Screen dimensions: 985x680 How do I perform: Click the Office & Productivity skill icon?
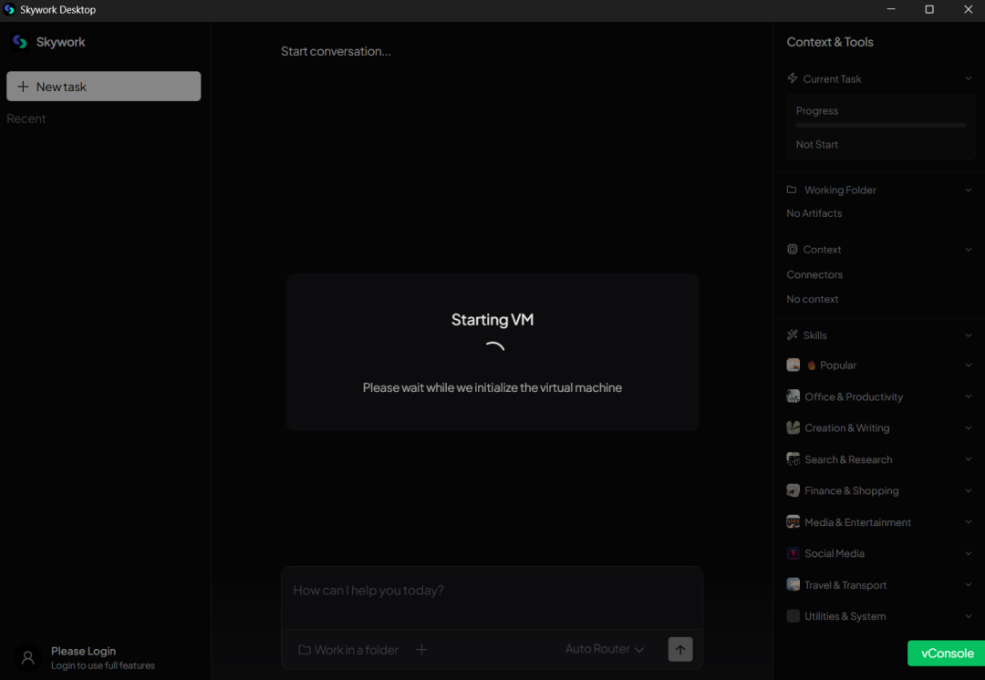pos(793,397)
